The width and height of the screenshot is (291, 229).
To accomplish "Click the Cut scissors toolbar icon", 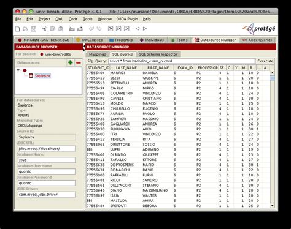I will [44, 29].
